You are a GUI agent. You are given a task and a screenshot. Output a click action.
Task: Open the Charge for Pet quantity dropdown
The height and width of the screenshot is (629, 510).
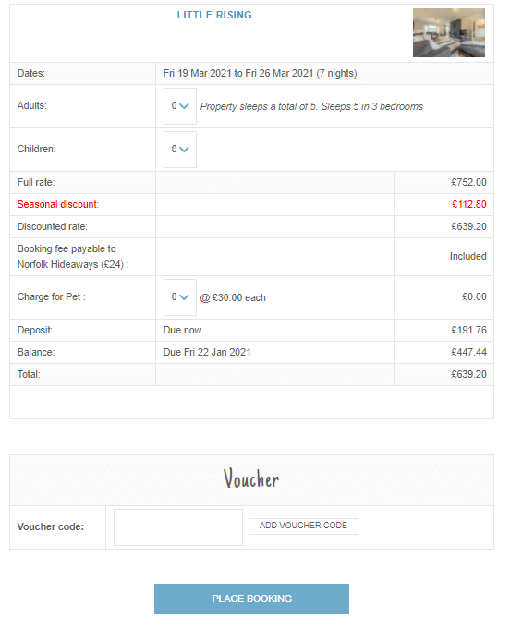(x=180, y=297)
